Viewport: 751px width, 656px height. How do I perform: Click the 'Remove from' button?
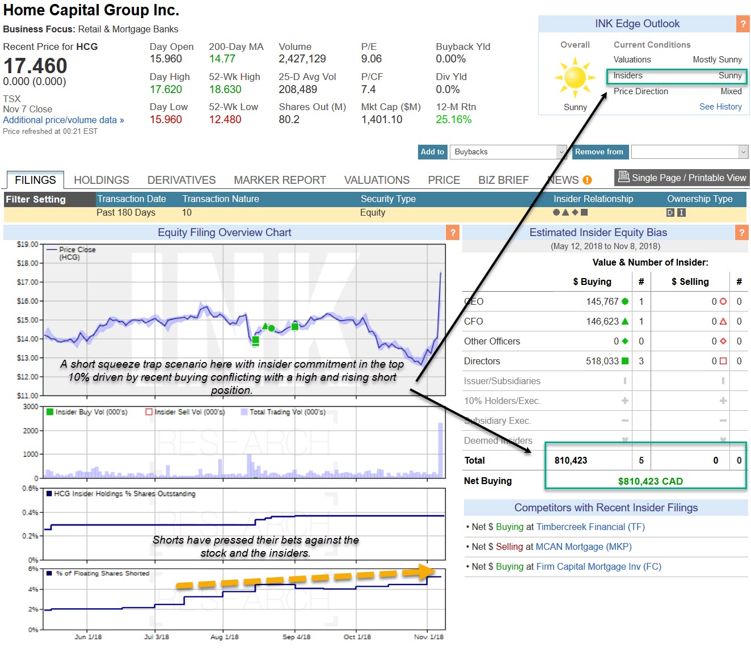(x=599, y=152)
